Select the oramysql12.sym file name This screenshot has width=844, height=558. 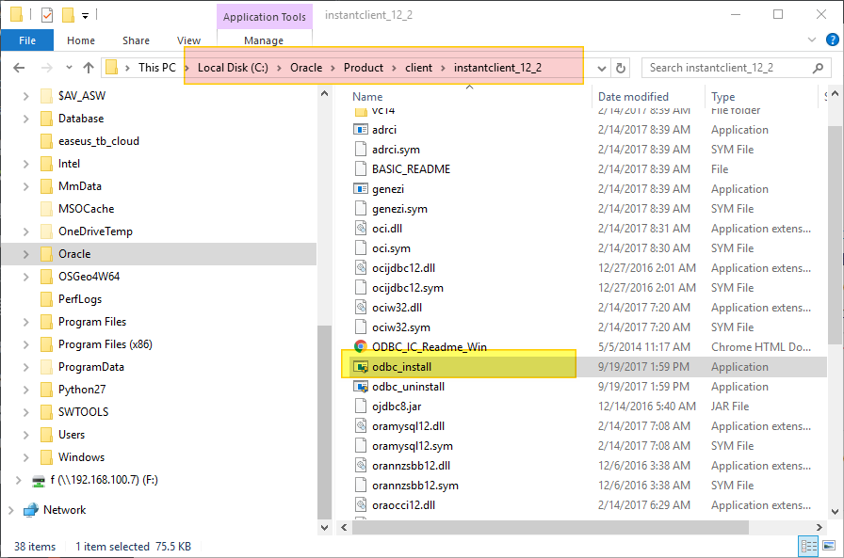(x=413, y=446)
